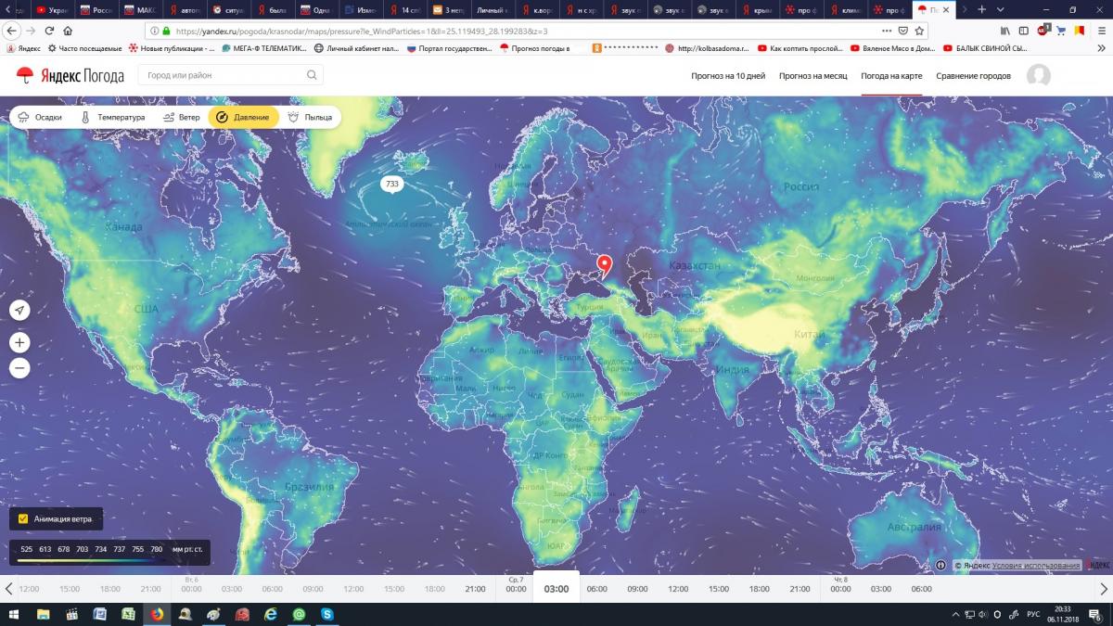Switch to the 14 ст tab
This screenshot has height=626, width=1113.
point(405,9)
